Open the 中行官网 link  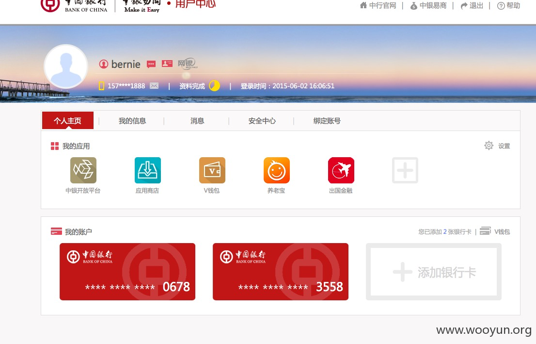(x=378, y=5)
